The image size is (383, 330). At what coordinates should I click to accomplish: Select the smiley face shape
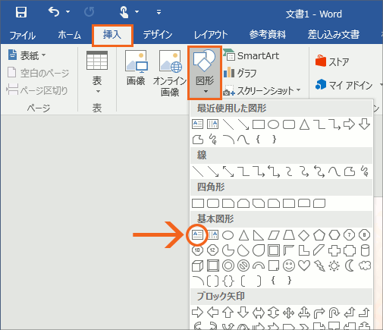point(289,266)
